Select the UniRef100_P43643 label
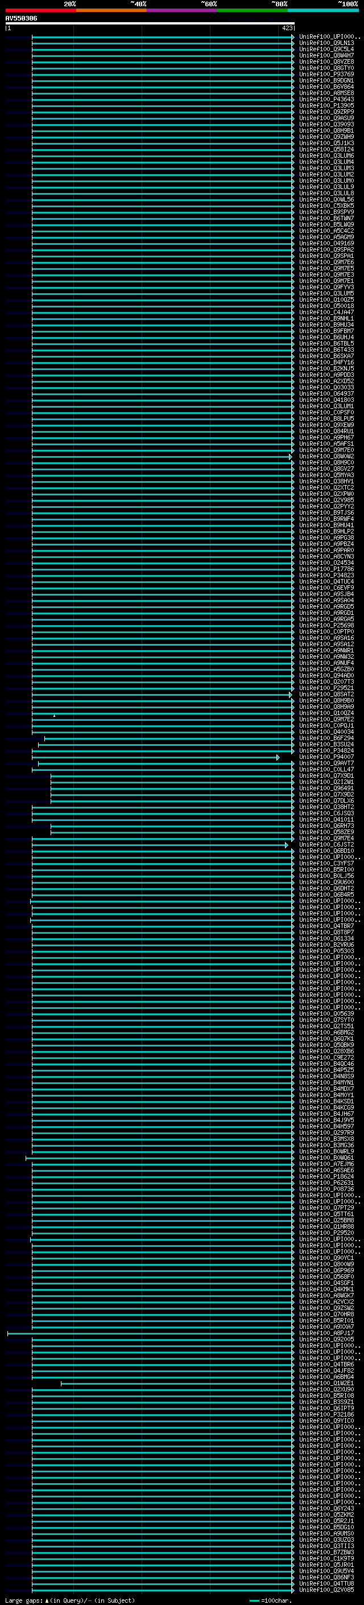Screen dimensions: 364x1605 (326, 99)
